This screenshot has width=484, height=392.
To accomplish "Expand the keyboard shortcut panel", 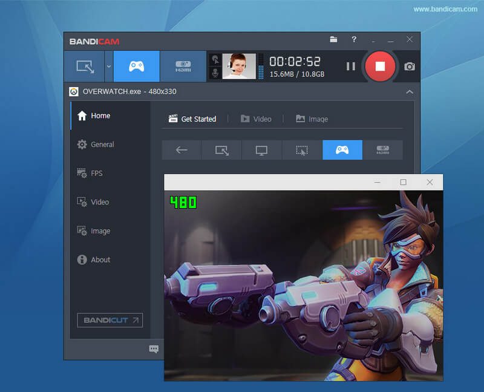I will click(x=153, y=349).
